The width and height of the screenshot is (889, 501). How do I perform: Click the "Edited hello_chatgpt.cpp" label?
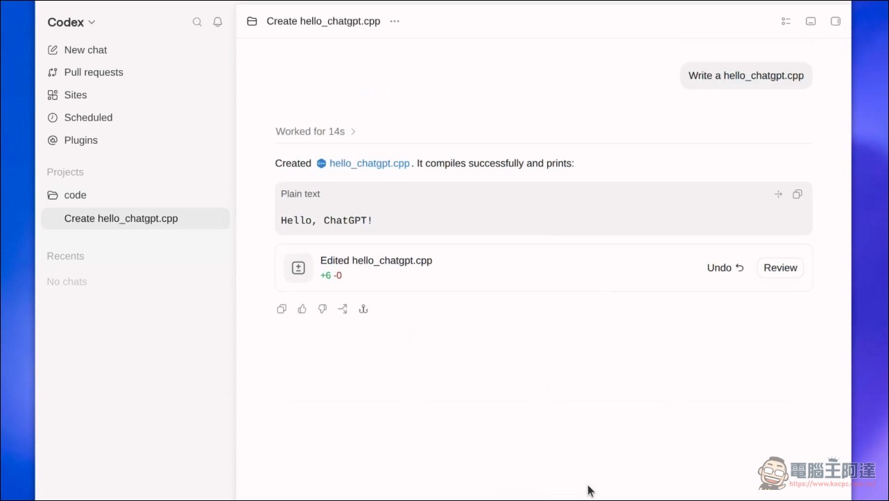376,261
